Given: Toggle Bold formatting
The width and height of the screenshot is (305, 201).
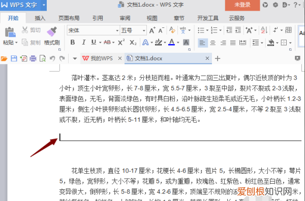Looking at the screenshot, I should point(73,42).
